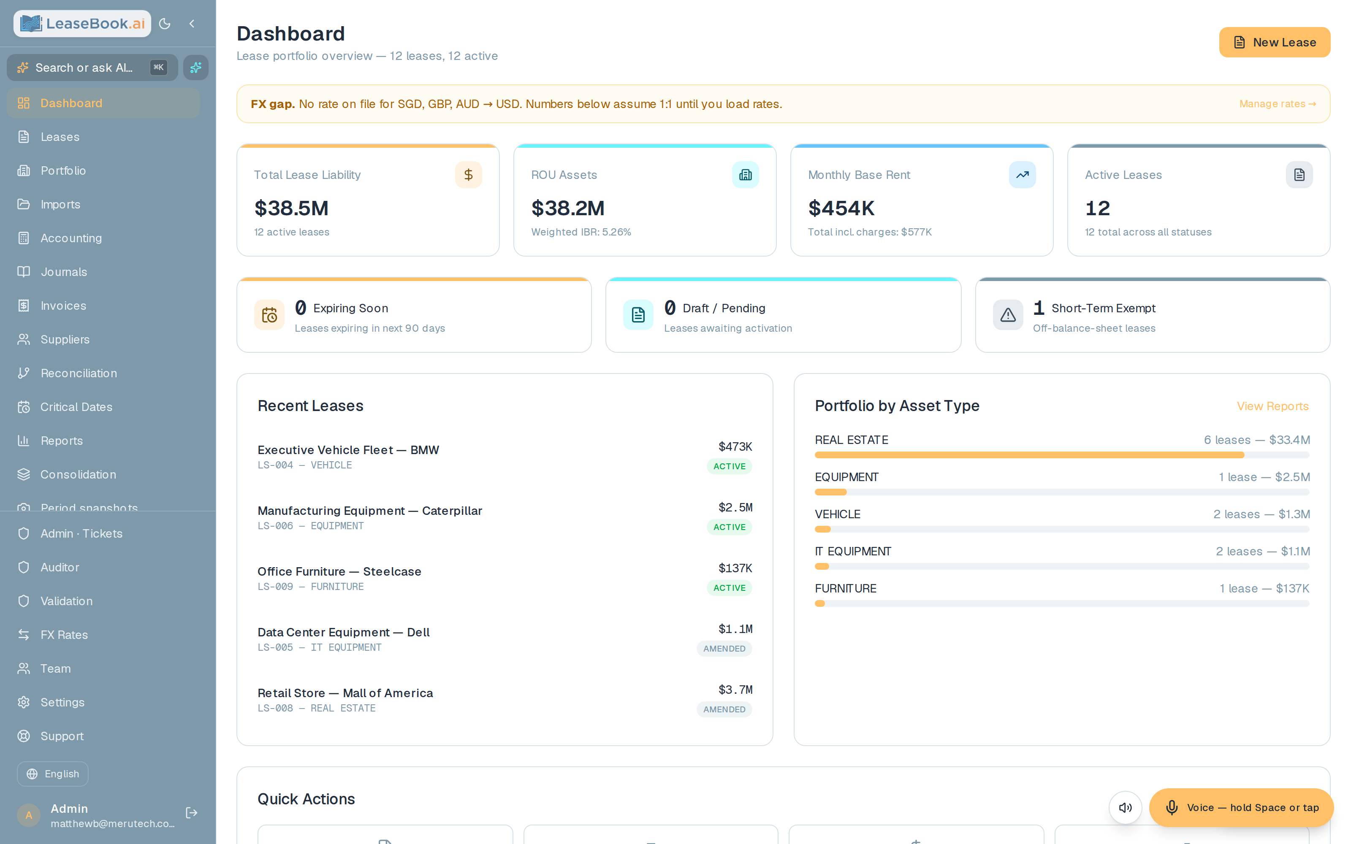Image resolution: width=1351 pixels, height=844 pixels.
Task: Click the FURNITURE asset type label
Action: [846, 588]
